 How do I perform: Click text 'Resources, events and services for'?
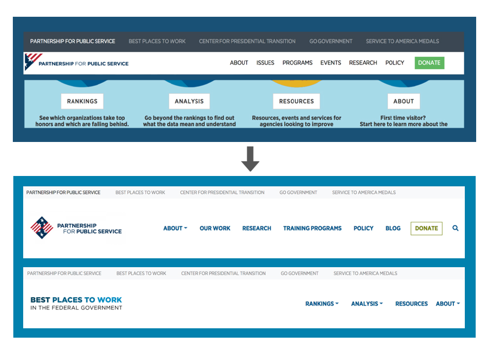[296, 118]
